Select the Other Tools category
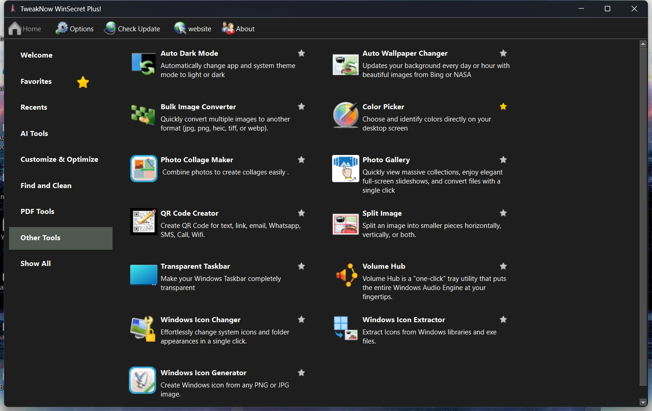Image resolution: width=652 pixels, height=411 pixels. [61, 238]
